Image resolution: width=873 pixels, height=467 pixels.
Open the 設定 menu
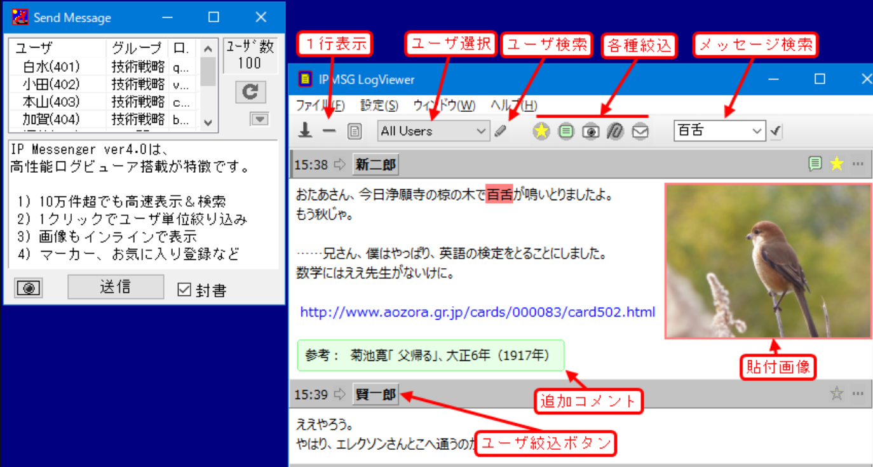pyautogui.click(x=379, y=105)
